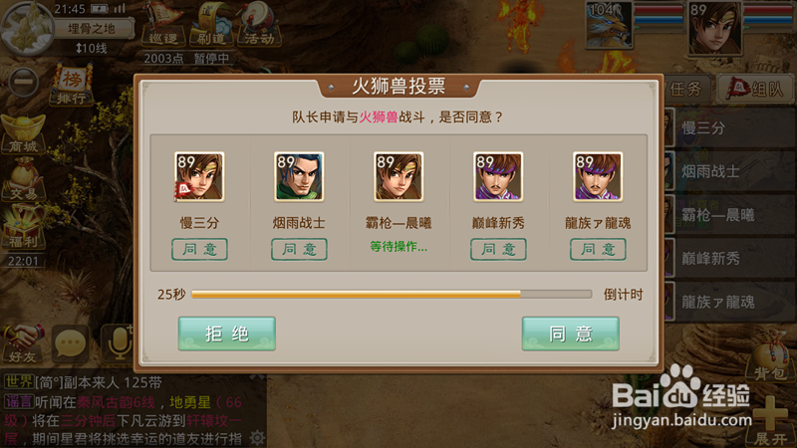797x448 pixels.
Task: Open the 活动 drum icon
Action: coord(259,24)
